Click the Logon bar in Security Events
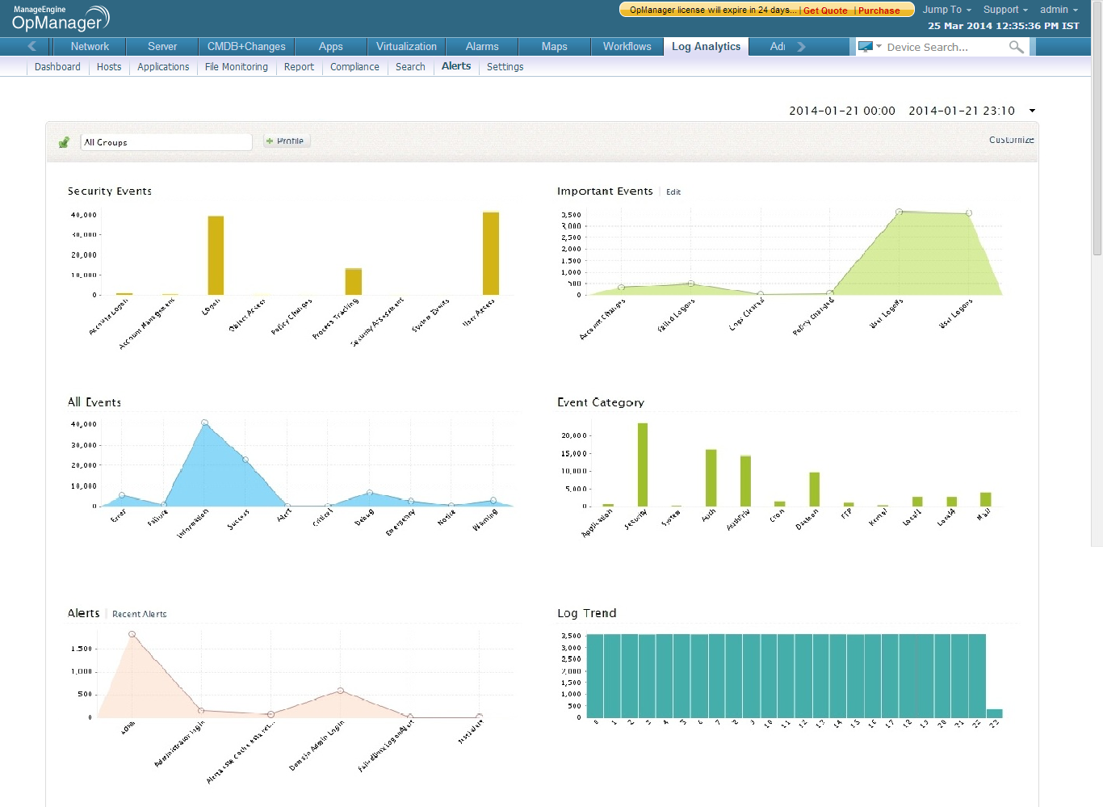 [216, 255]
